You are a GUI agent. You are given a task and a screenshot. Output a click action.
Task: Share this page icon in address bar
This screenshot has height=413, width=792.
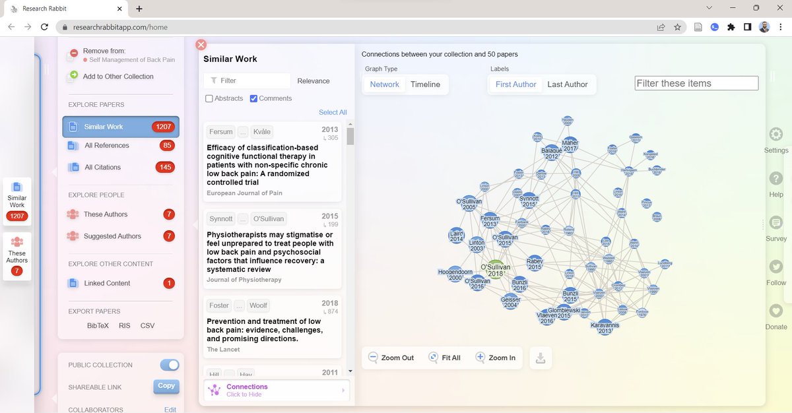(661, 27)
